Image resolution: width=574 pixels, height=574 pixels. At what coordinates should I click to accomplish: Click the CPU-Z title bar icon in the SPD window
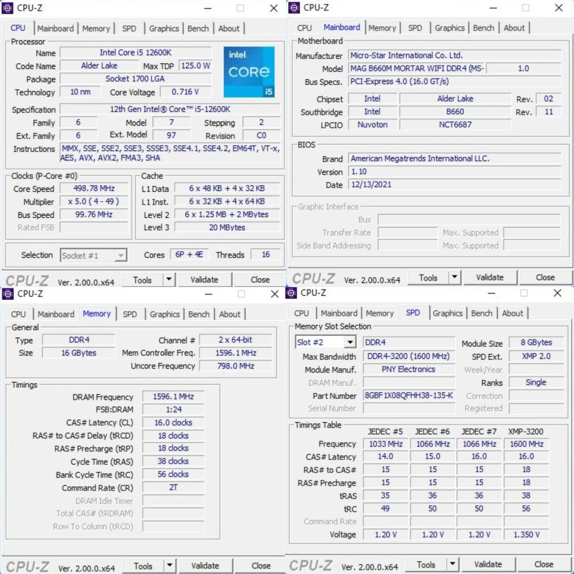pyautogui.click(x=292, y=293)
